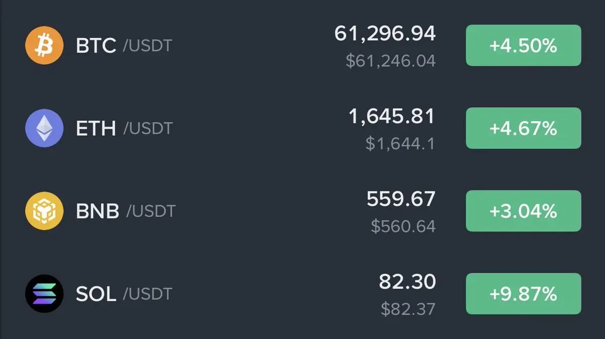Viewport: 605px width, 339px height.
Task: Open the ETH ticker label
Action: (x=96, y=128)
